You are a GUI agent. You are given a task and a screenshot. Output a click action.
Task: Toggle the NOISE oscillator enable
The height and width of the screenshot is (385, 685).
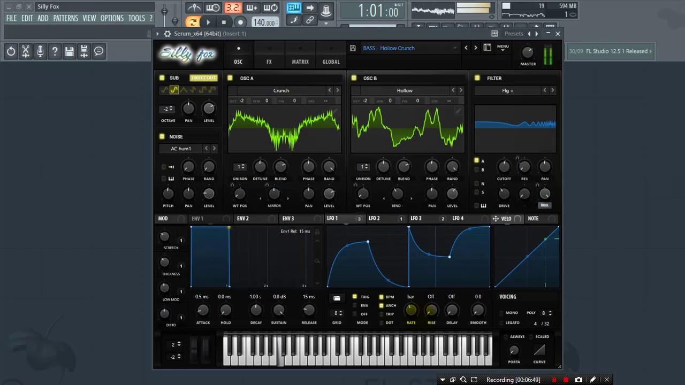[x=162, y=136]
